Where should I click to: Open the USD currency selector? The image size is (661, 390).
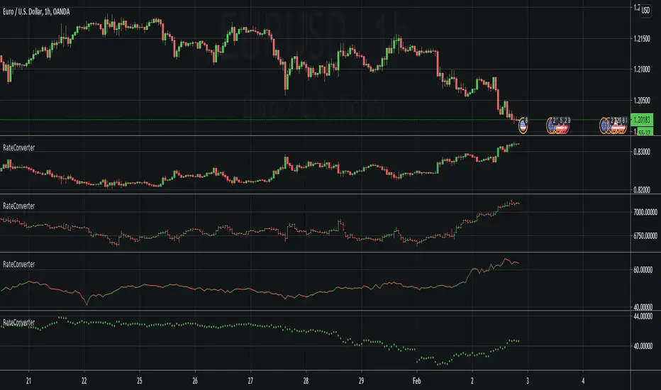pos(646,10)
